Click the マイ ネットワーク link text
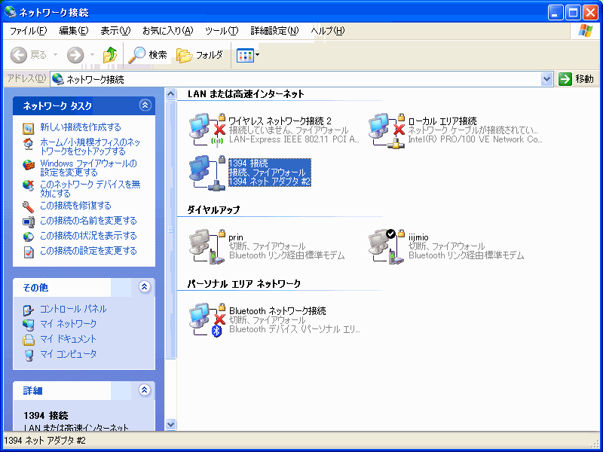Viewport: 603px width, 452px height. [68, 324]
